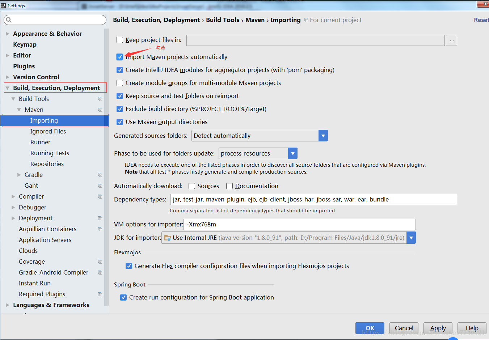The width and height of the screenshot is (489, 340).
Task: Select Application Servers item
Action: [45, 240]
